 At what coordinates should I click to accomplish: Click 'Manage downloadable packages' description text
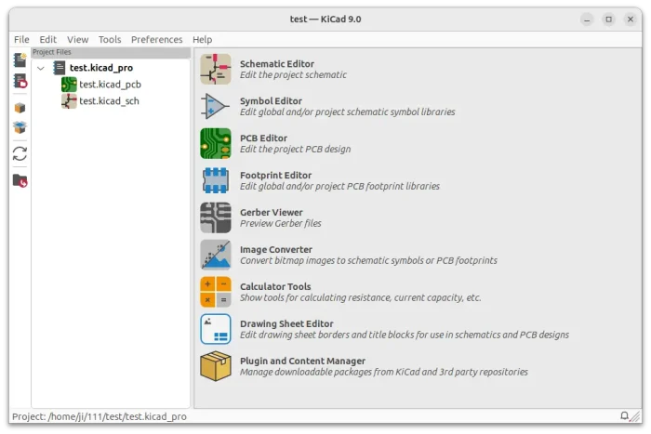click(383, 372)
